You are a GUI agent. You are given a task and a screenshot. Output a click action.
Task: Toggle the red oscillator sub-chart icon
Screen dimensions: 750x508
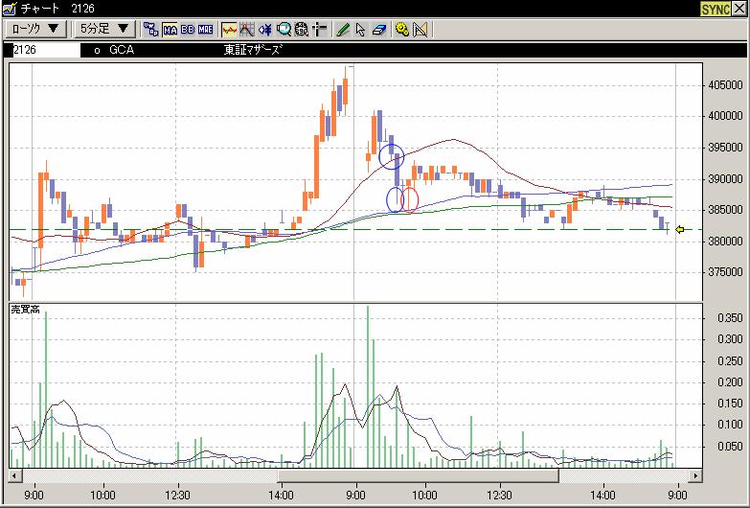click(x=229, y=30)
